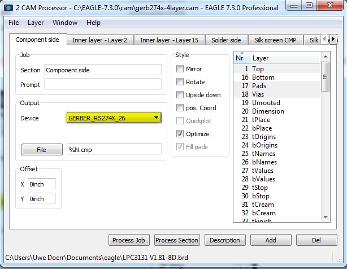Open the Device dropdown GERBER_RS274X_26
The image size is (347, 269).
(114, 118)
